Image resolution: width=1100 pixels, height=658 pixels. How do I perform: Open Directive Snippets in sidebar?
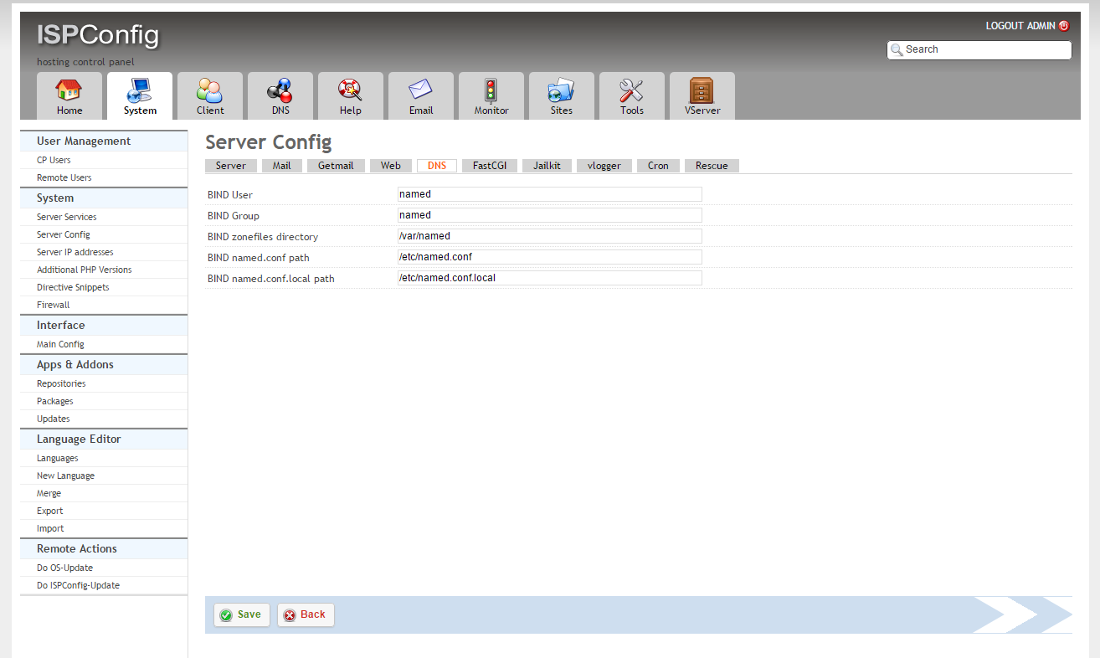click(73, 287)
